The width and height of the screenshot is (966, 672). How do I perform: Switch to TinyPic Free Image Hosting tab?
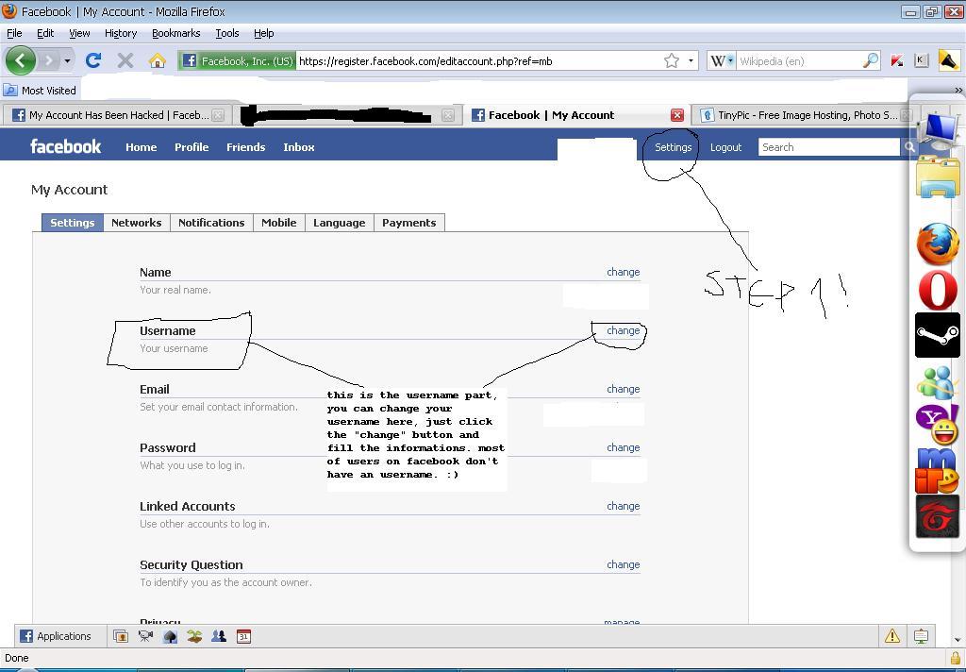coord(802,115)
